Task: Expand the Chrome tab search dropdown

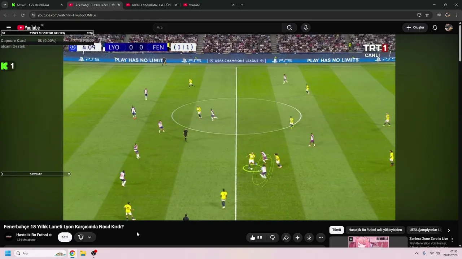Action: pyautogui.click(x=5, y=5)
